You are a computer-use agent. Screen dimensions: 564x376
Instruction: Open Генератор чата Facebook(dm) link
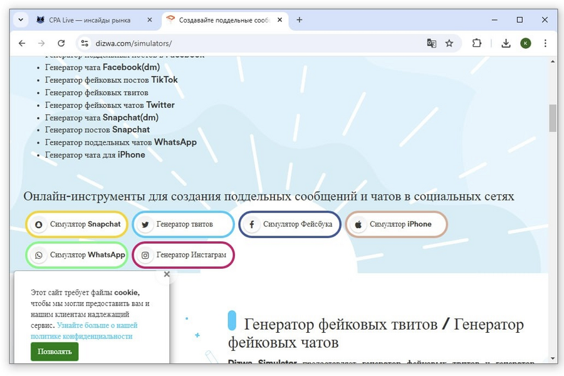(102, 67)
